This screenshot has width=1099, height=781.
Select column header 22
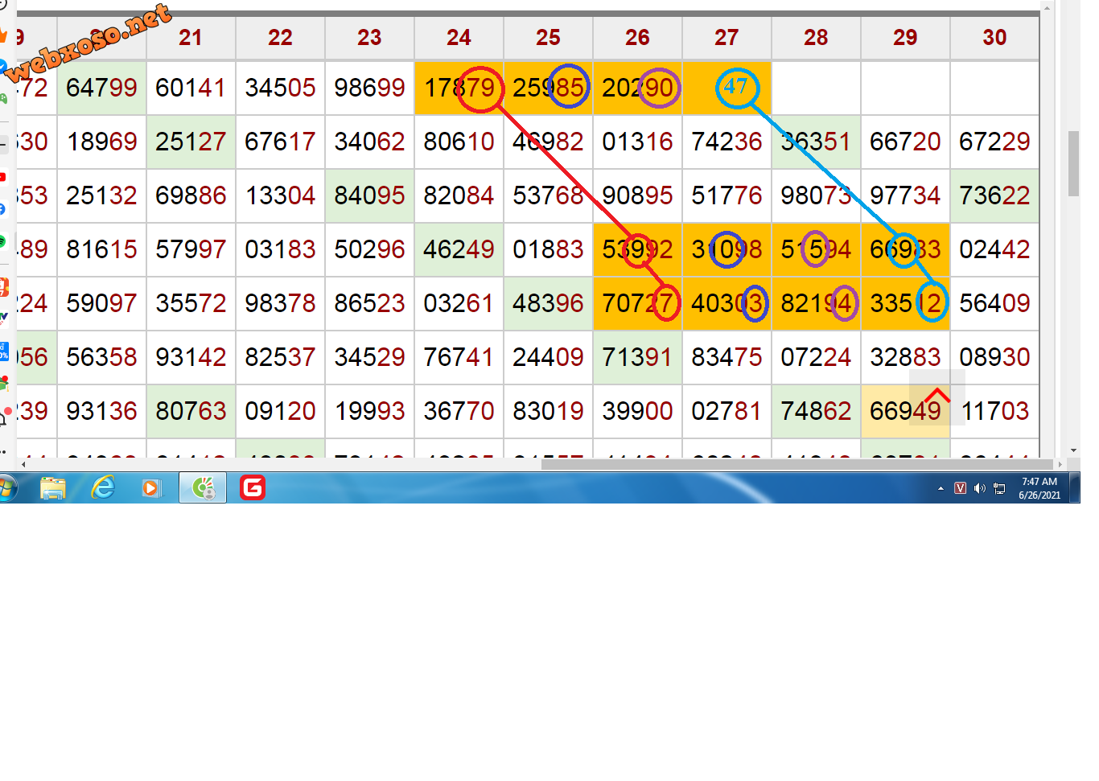280,38
